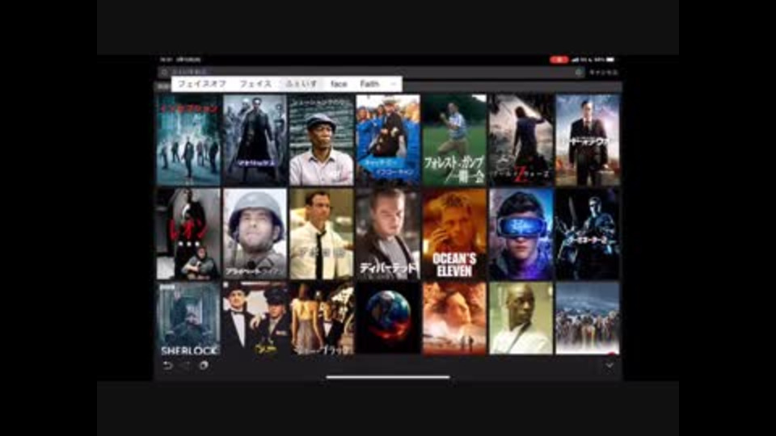
Task: Open the poster with red and blue globe
Action: [x=388, y=318]
